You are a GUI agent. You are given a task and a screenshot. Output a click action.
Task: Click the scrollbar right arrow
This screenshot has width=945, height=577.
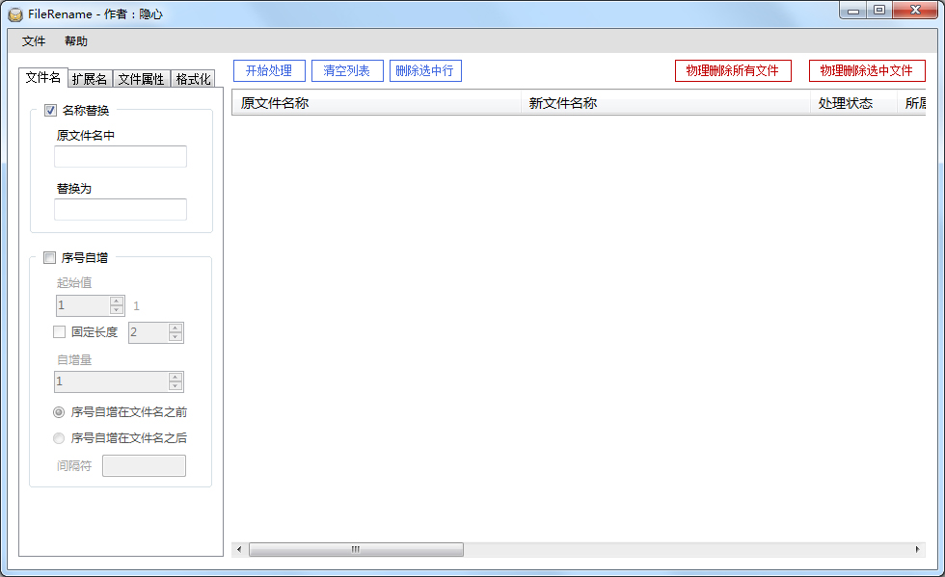click(x=917, y=549)
